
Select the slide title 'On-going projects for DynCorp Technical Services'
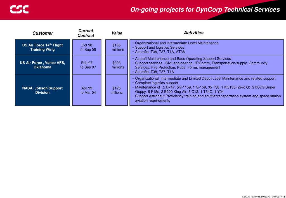(x=205, y=10)
